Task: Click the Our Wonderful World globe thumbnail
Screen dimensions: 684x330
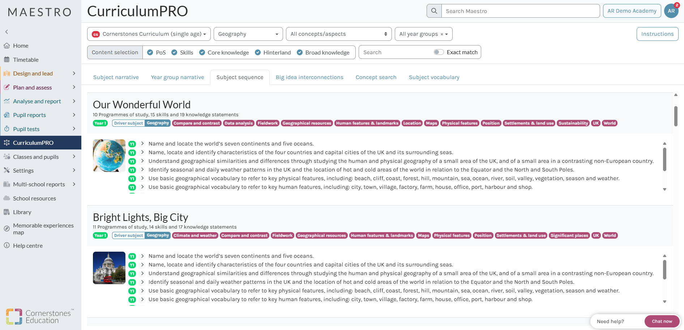Action: [109, 156]
